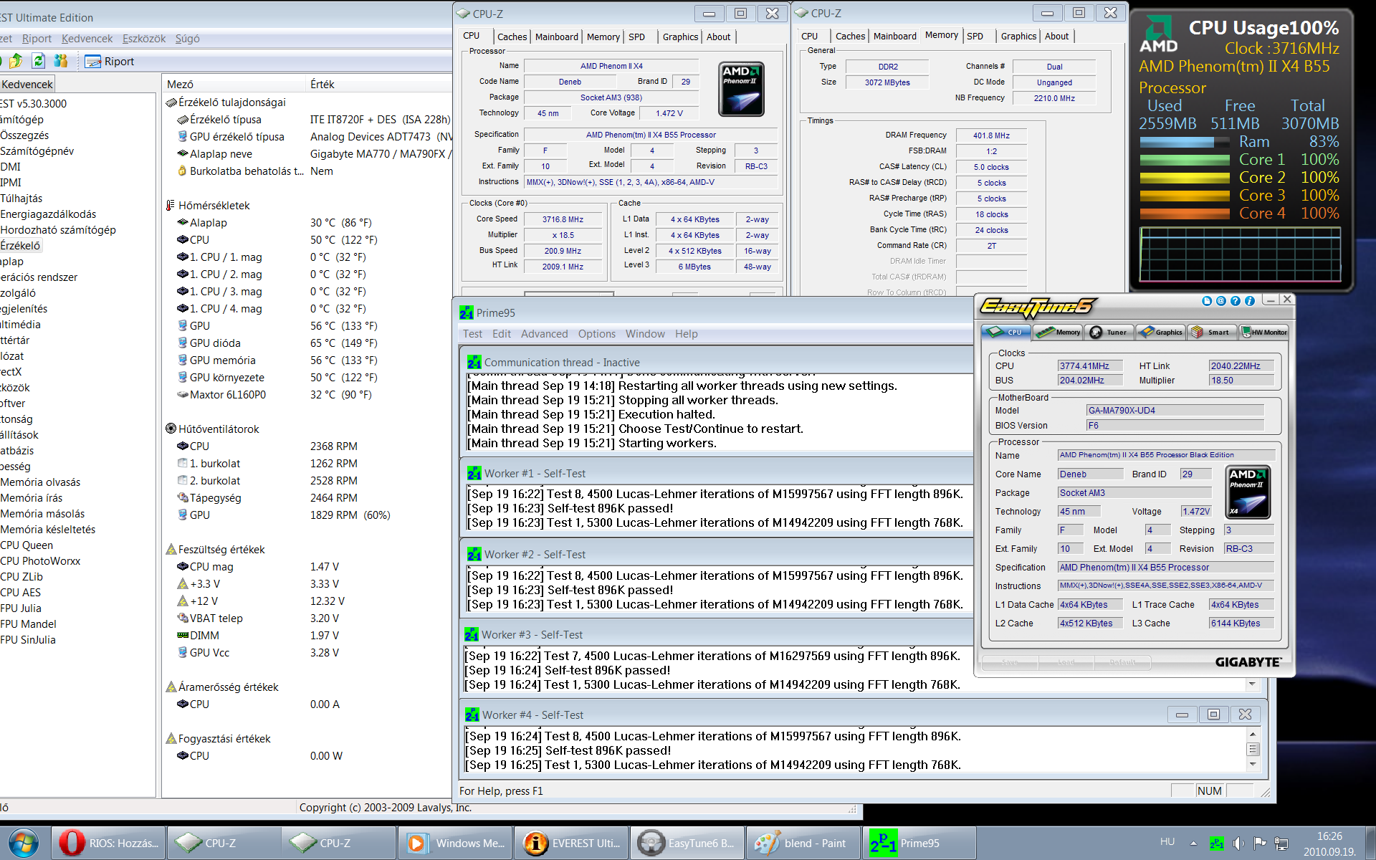Open EasyTune6 HW Monitor tab

pyautogui.click(x=1264, y=332)
